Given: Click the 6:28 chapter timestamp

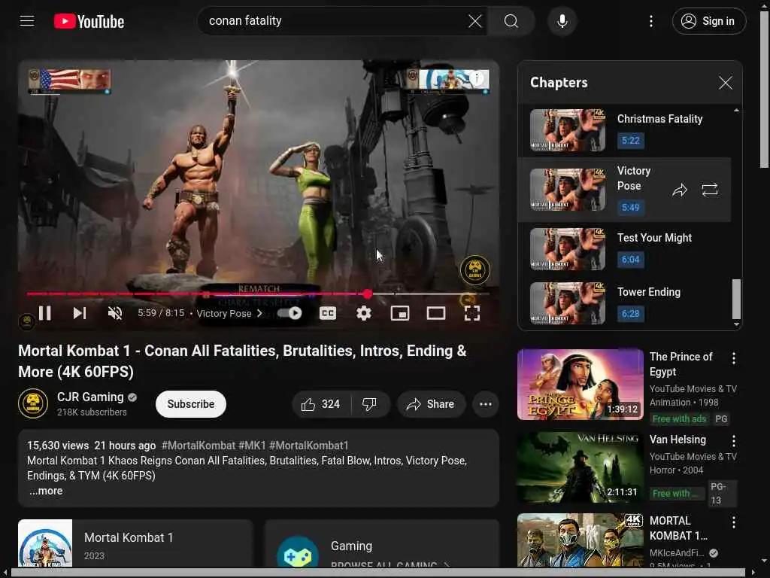Looking at the screenshot, I should click(631, 314).
